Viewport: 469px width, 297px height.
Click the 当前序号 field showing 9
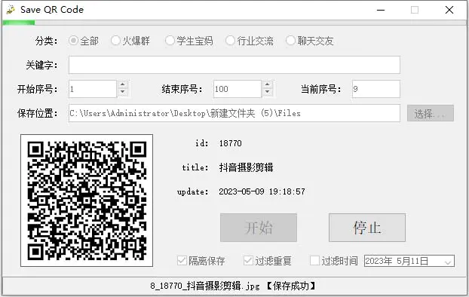coord(376,89)
